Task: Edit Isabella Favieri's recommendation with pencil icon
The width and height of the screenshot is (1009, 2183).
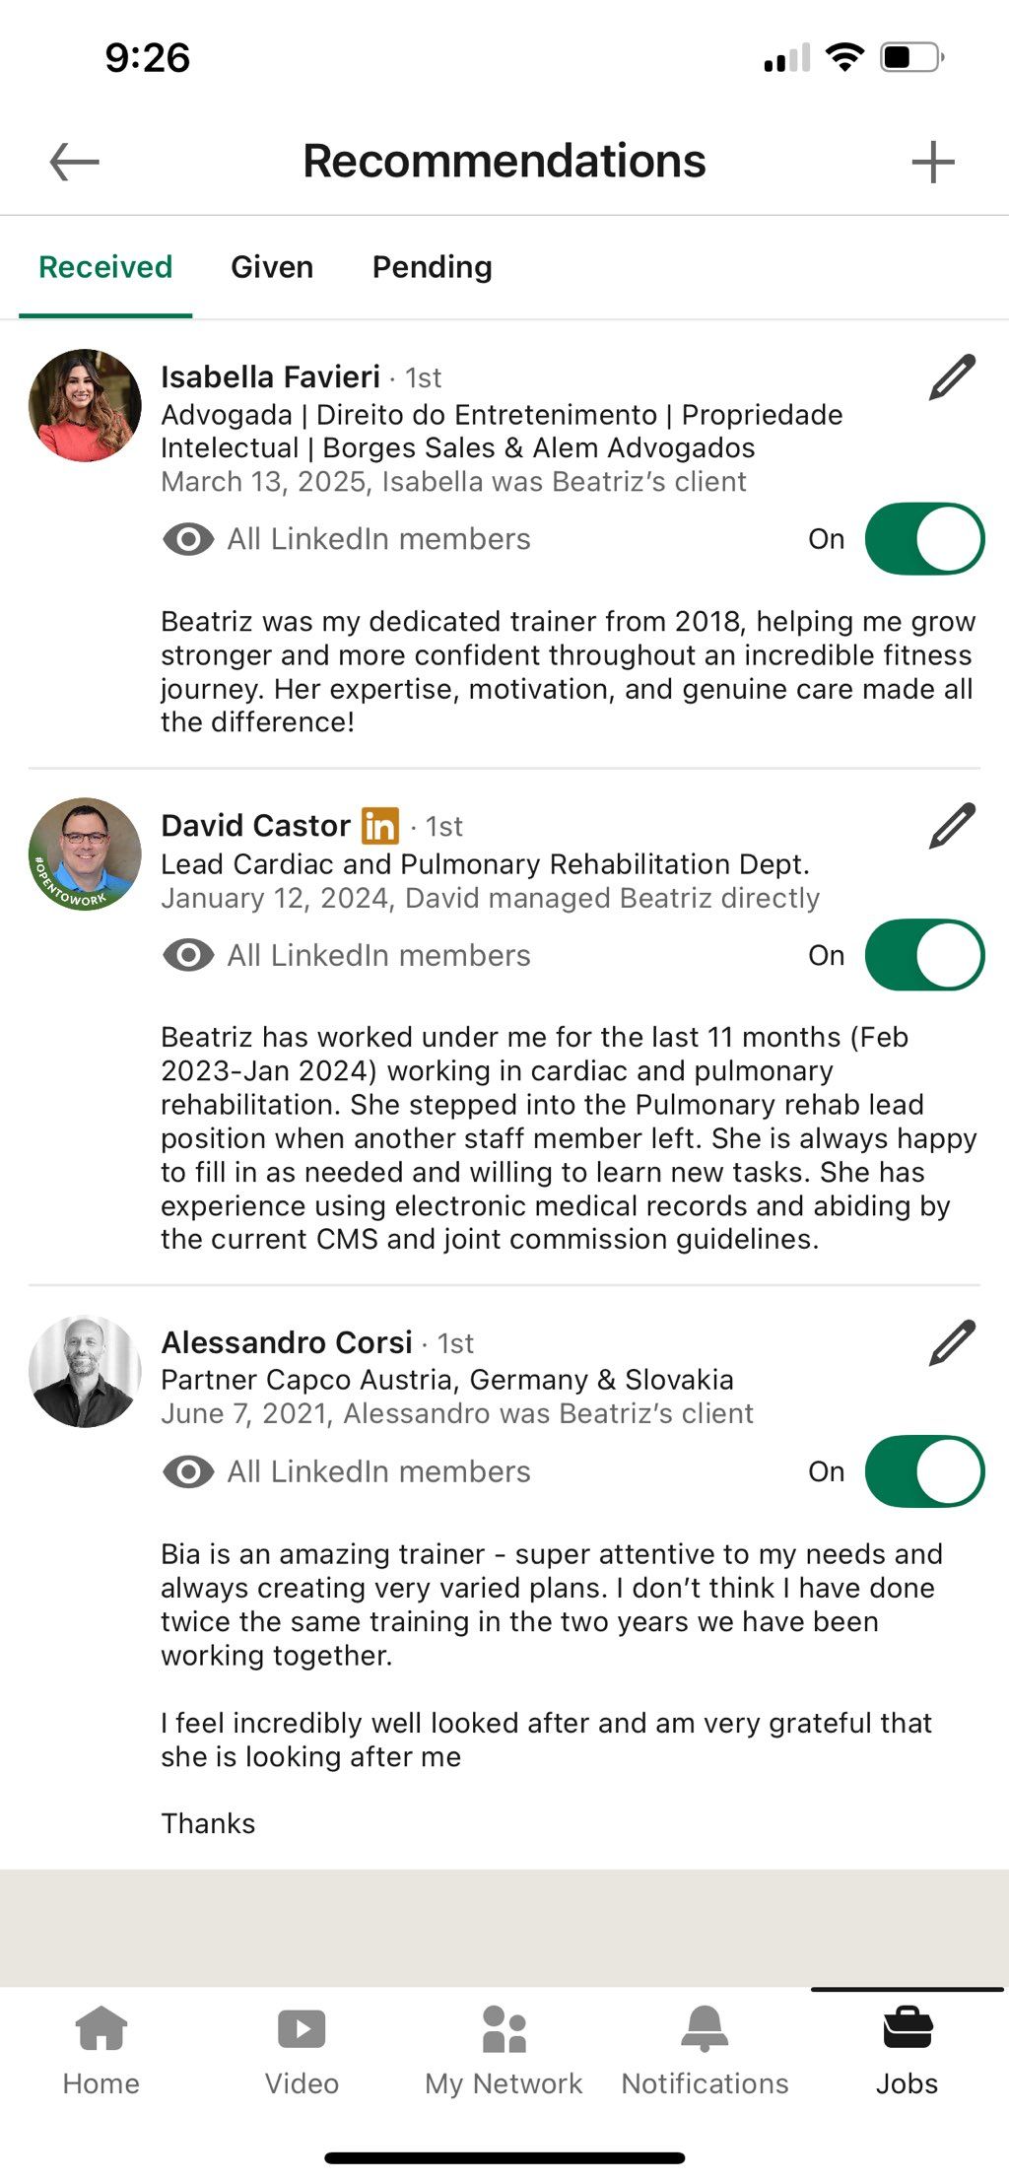Action: (952, 377)
